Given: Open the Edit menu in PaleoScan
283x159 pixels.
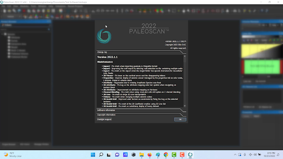Looking at the screenshot, I should point(9,6).
